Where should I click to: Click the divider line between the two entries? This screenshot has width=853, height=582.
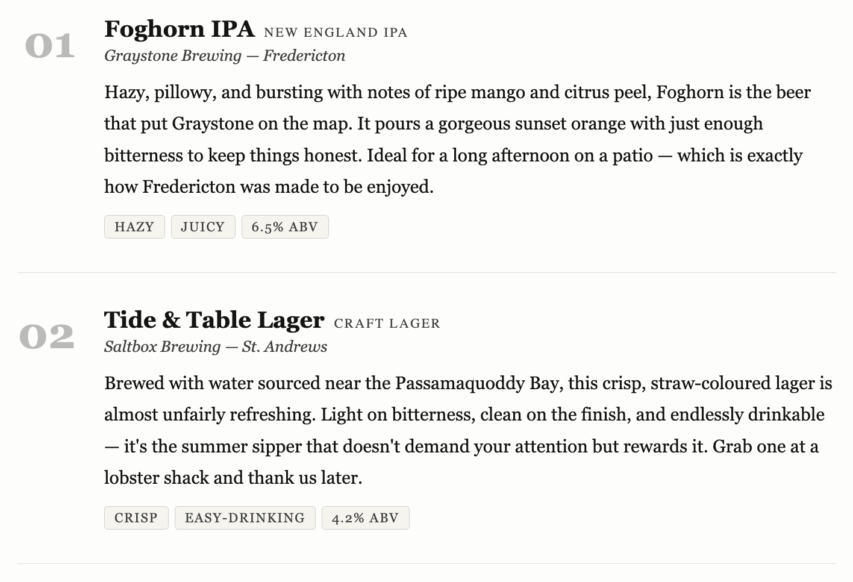coord(426,272)
